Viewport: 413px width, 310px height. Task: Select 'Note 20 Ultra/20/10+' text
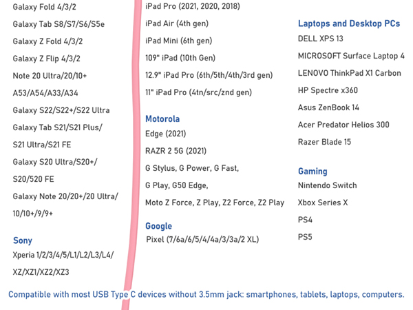point(50,76)
